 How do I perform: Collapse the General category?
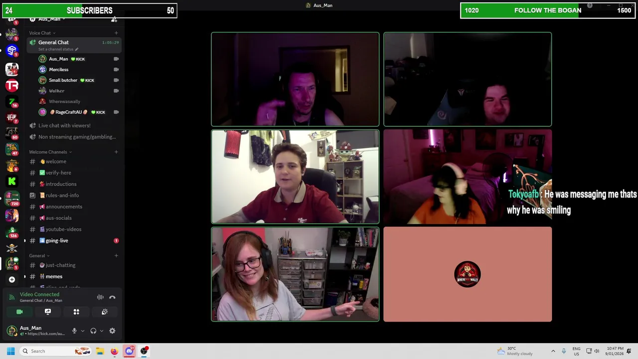(39, 255)
